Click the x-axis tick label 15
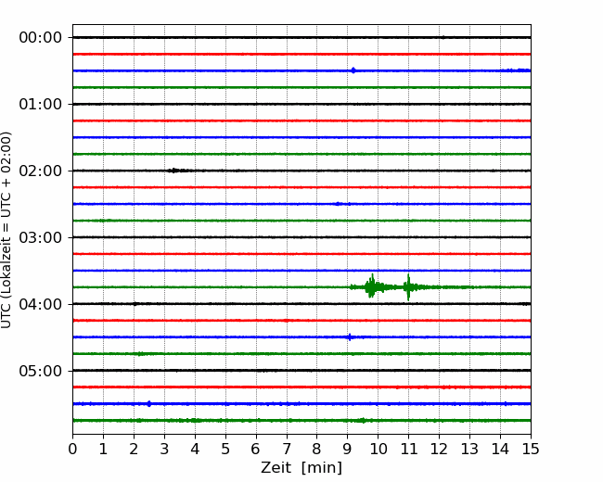Screen dimensions: 603x482 531,449
